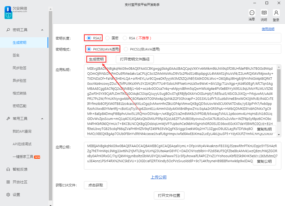The height and width of the screenshot is (206, 285).
Task: Choose PKCS1(非JAVA适用) key format
Action: pos(126,49)
